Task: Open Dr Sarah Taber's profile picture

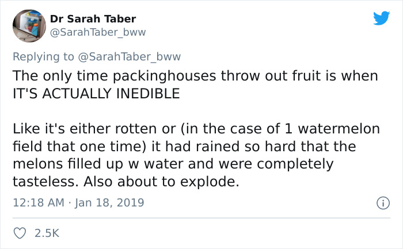Action: point(29,26)
